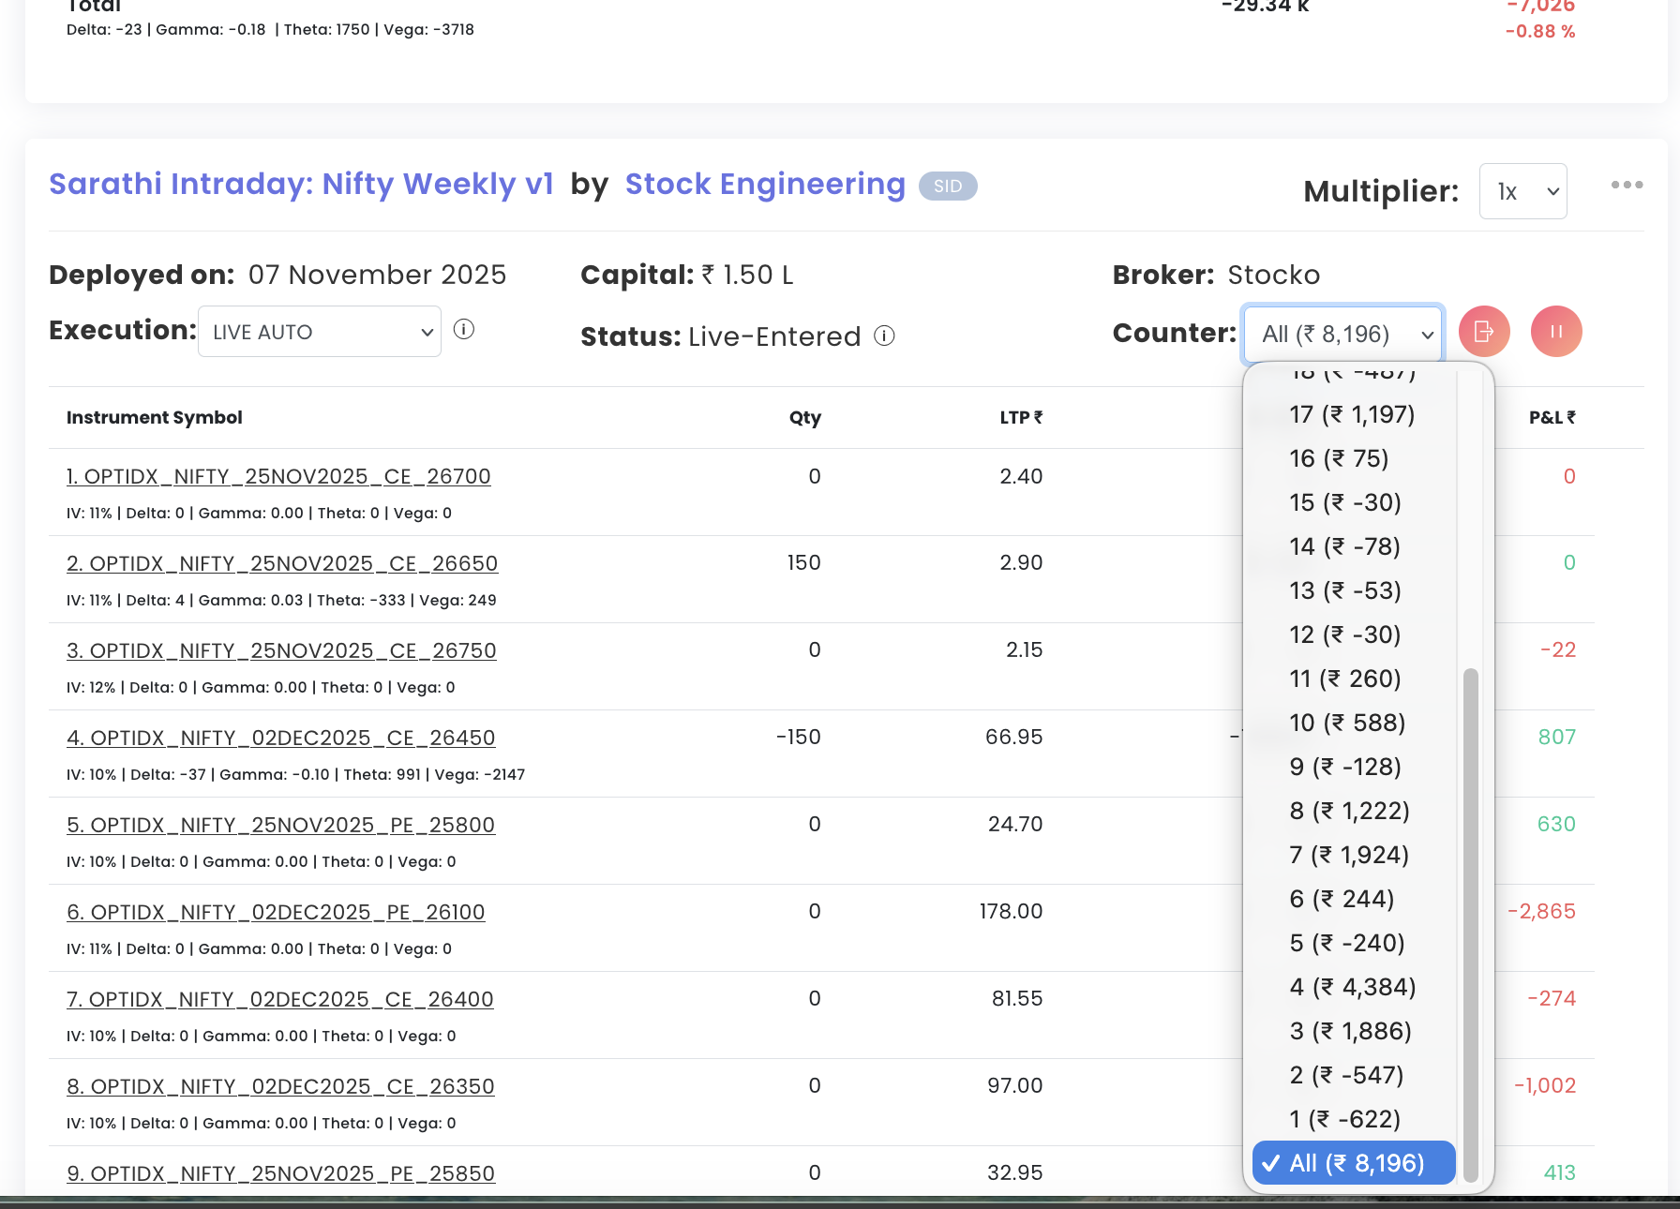
Task: Open the three-dot more options menu
Action: click(1627, 185)
